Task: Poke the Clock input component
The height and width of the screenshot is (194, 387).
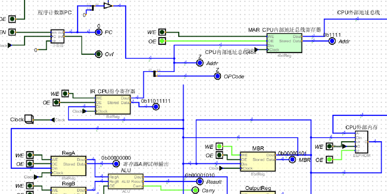Action: [x=29, y=120]
